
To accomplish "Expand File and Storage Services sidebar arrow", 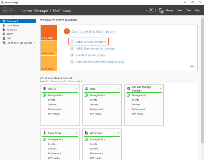I will (x=34, y=43).
